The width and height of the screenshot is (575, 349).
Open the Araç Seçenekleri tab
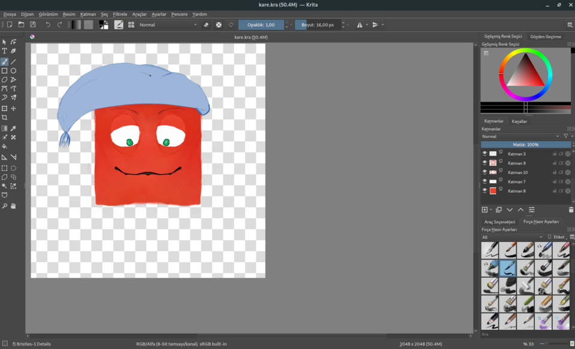pyautogui.click(x=499, y=221)
